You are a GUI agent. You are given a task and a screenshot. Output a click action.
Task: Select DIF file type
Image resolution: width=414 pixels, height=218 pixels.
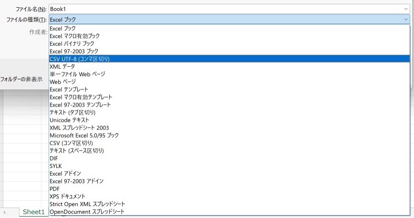click(x=229, y=158)
